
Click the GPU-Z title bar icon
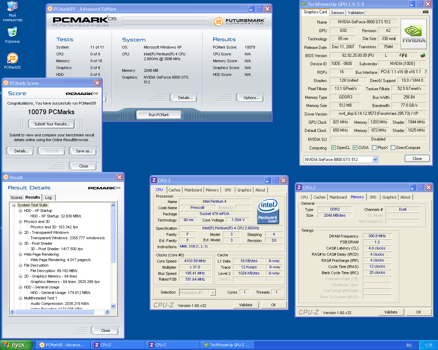click(303, 4)
